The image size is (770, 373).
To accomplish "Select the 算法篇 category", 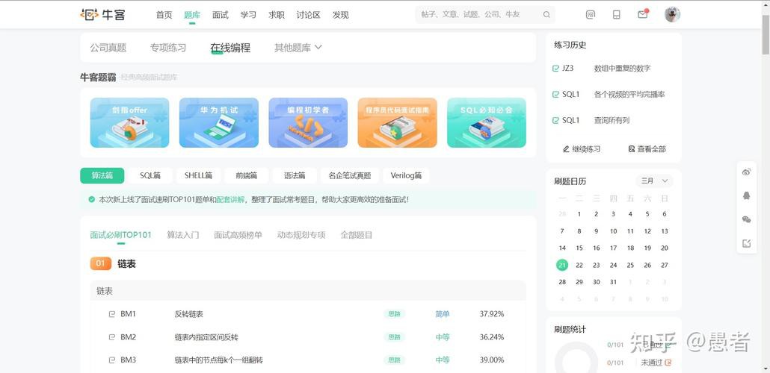I will (x=102, y=175).
